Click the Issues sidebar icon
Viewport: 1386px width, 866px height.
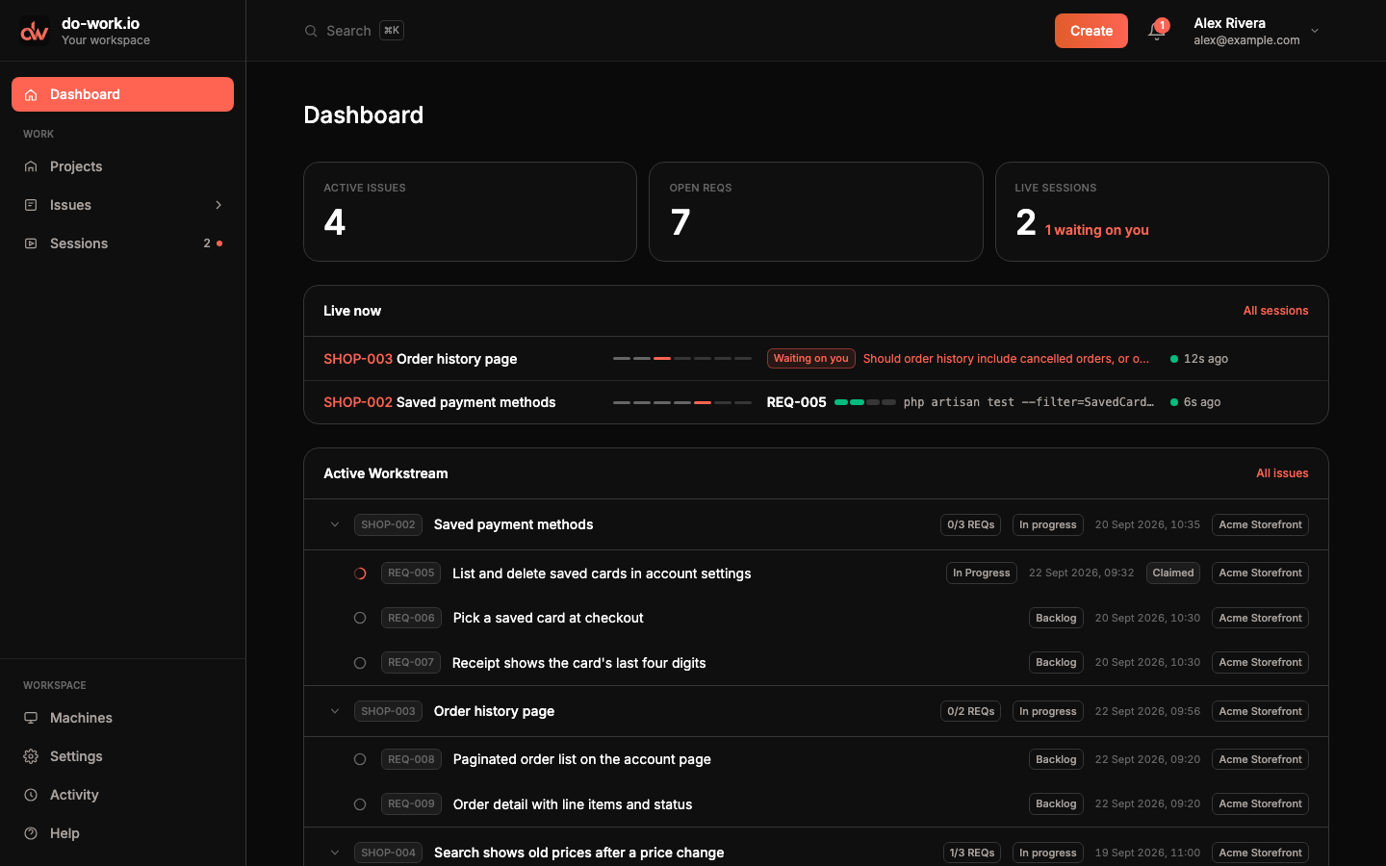(x=31, y=205)
